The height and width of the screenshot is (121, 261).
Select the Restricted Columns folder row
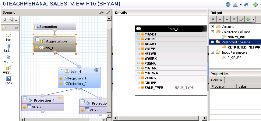coord(235,42)
